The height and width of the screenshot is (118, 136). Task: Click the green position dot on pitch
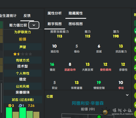pyautogui.click(x=99, y=117)
